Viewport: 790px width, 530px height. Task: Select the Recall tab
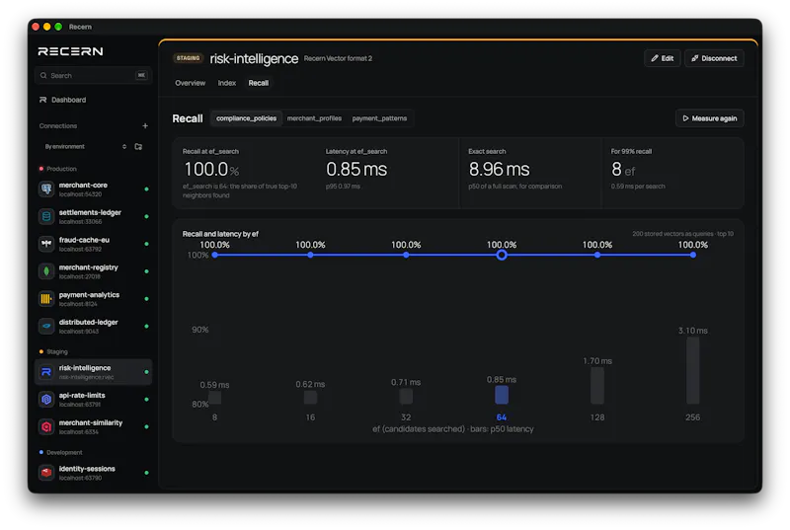(259, 83)
